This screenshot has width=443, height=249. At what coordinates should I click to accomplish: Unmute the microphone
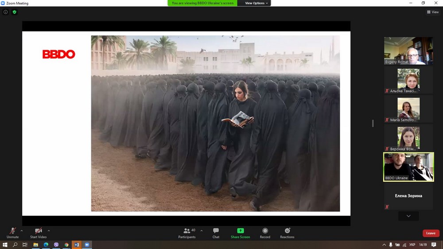pyautogui.click(x=12, y=233)
